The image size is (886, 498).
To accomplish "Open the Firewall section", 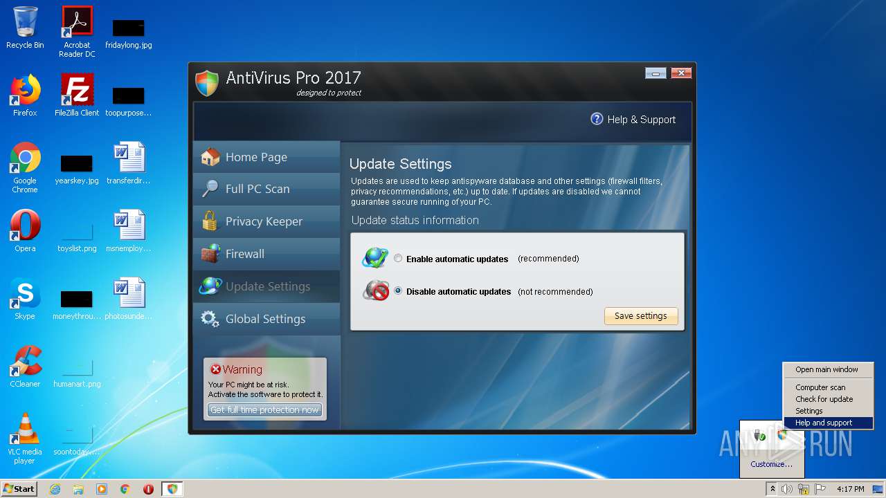I will 266,254.
